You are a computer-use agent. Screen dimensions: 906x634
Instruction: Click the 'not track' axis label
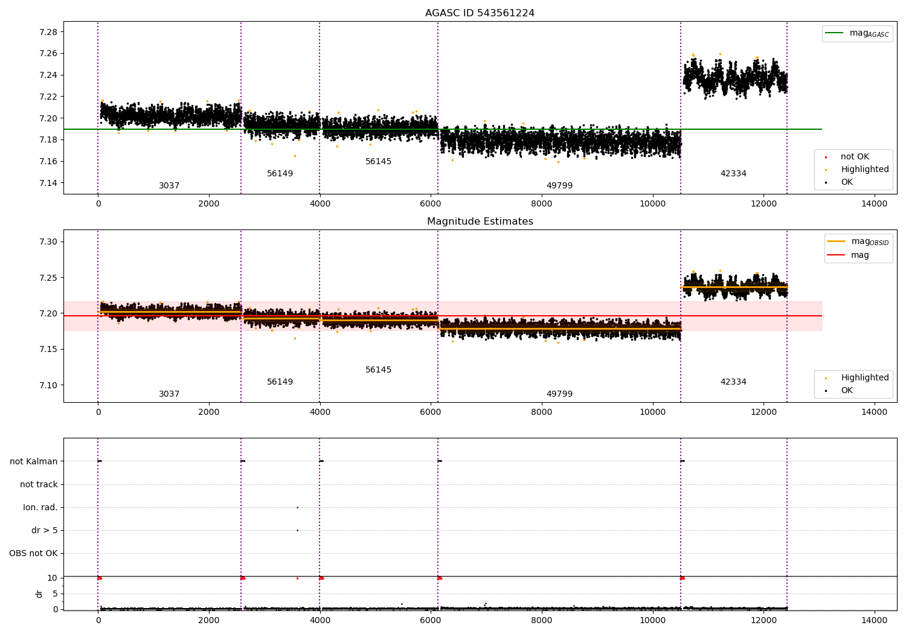click(39, 485)
